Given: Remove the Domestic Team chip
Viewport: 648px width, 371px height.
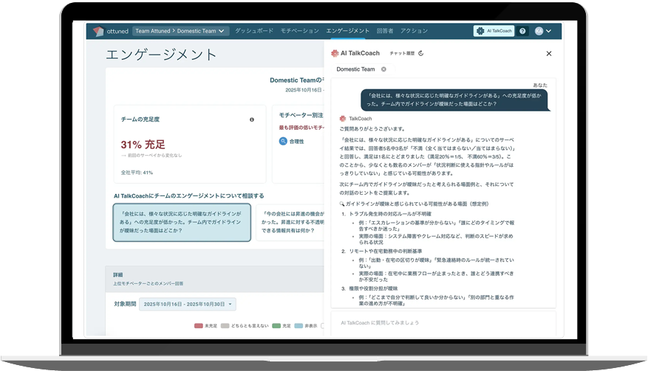Looking at the screenshot, I should click(x=383, y=69).
